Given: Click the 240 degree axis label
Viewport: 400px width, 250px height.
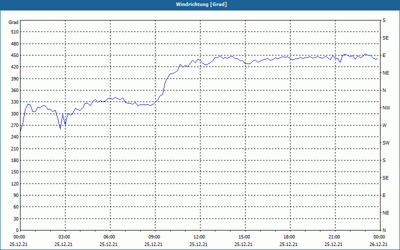Looking at the screenshot, I should click(15, 137).
